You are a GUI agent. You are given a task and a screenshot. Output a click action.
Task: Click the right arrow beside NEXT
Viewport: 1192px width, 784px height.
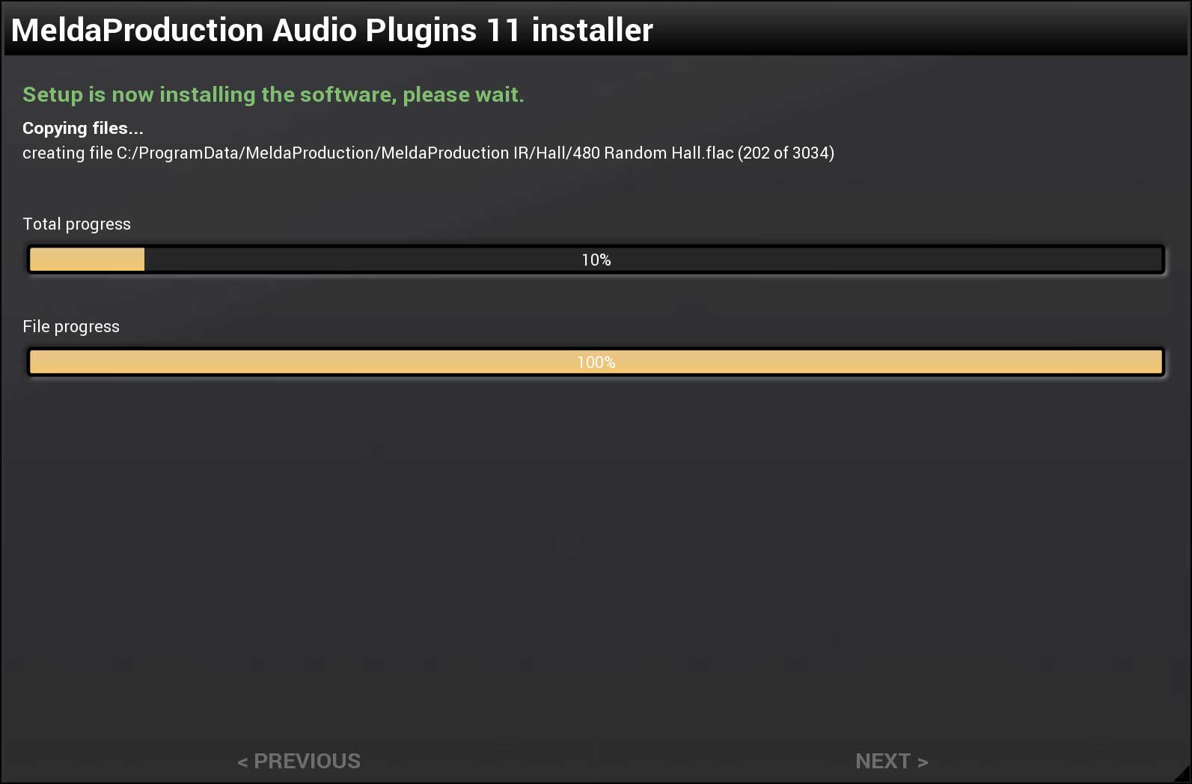coord(923,762)
